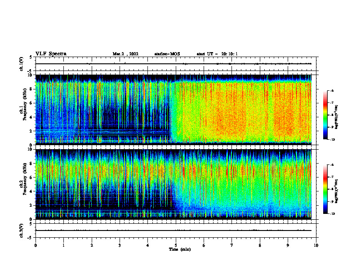This screenshot has width=356, height=275.
Task: Click the ch.2 frequency axis "6" tick label
Action: click(31, 177)
